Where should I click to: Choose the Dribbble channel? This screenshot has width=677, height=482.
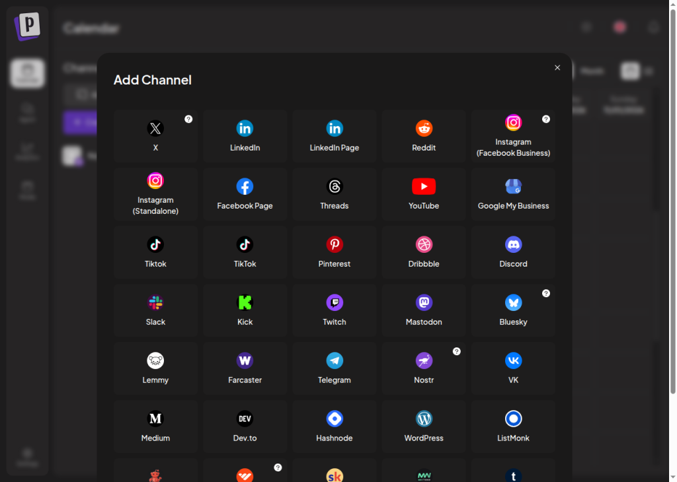pos(424,252)
